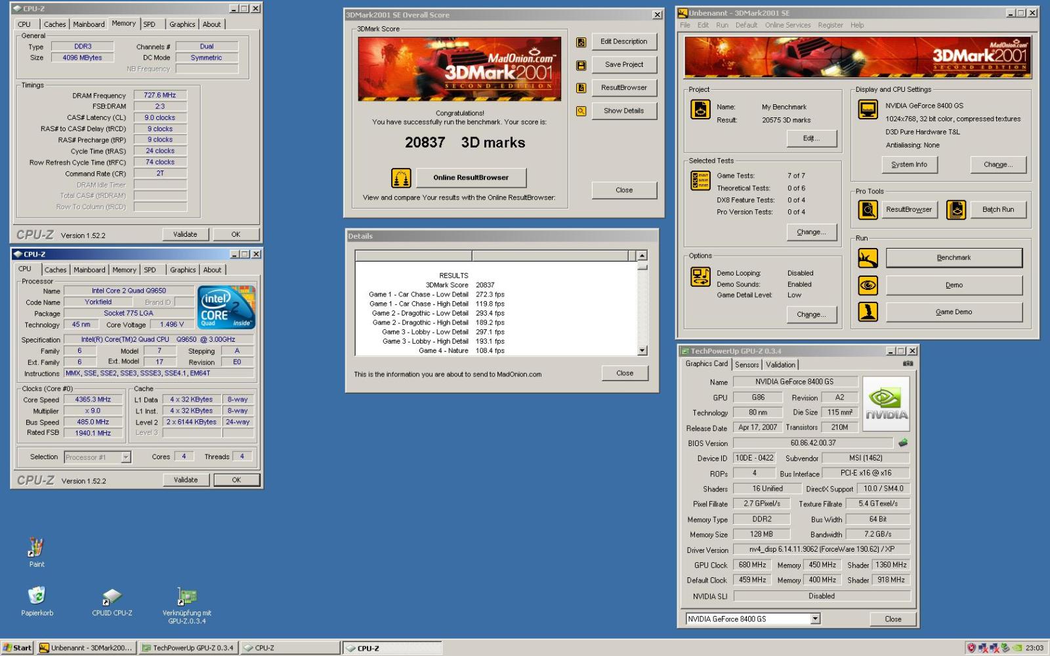Open the NVIDIA GeForce 8400 GS card dropdown
This screenshot has width=1050, height=656.
pyautogui.click(x=814, y=619)
